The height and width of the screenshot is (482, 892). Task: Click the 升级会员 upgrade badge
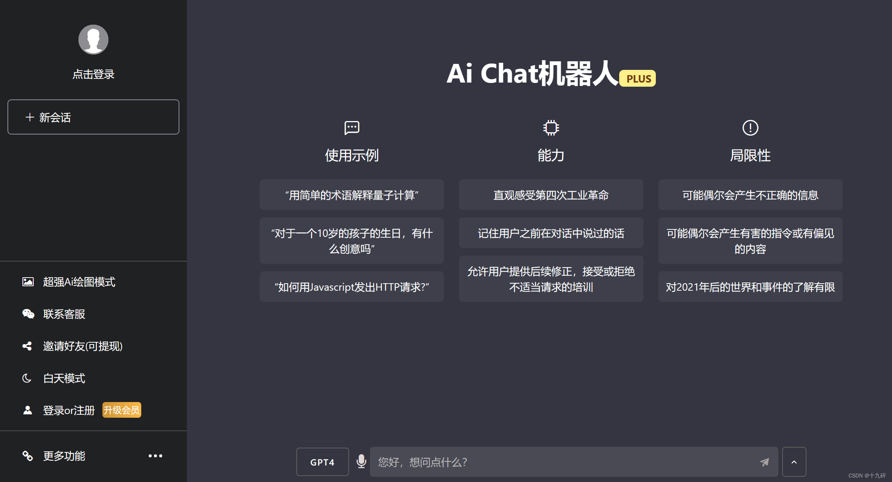coord(122,410)
